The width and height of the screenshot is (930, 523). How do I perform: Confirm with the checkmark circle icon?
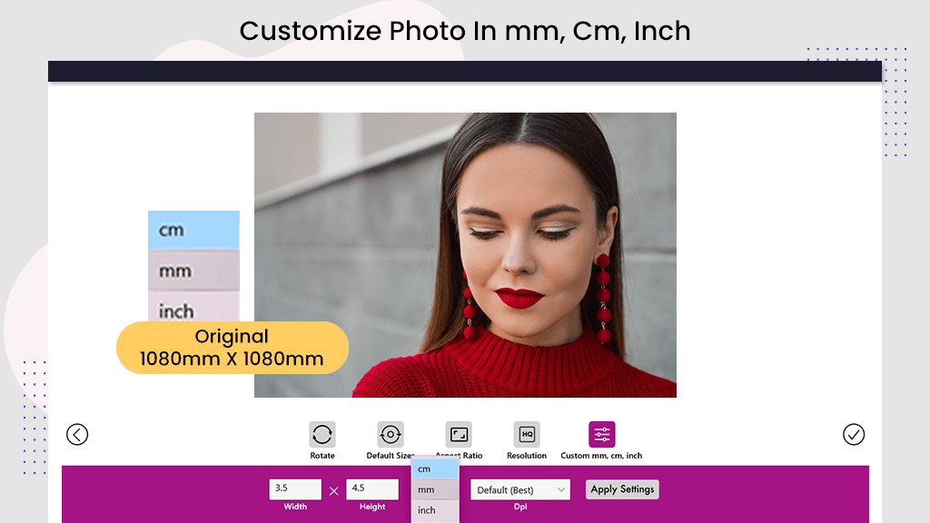pyautogui.click(x=854, y=435)
